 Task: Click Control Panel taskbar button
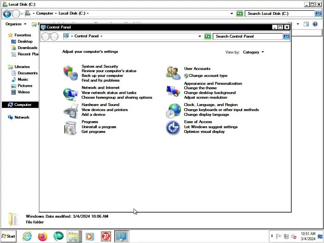coord(121,236)
